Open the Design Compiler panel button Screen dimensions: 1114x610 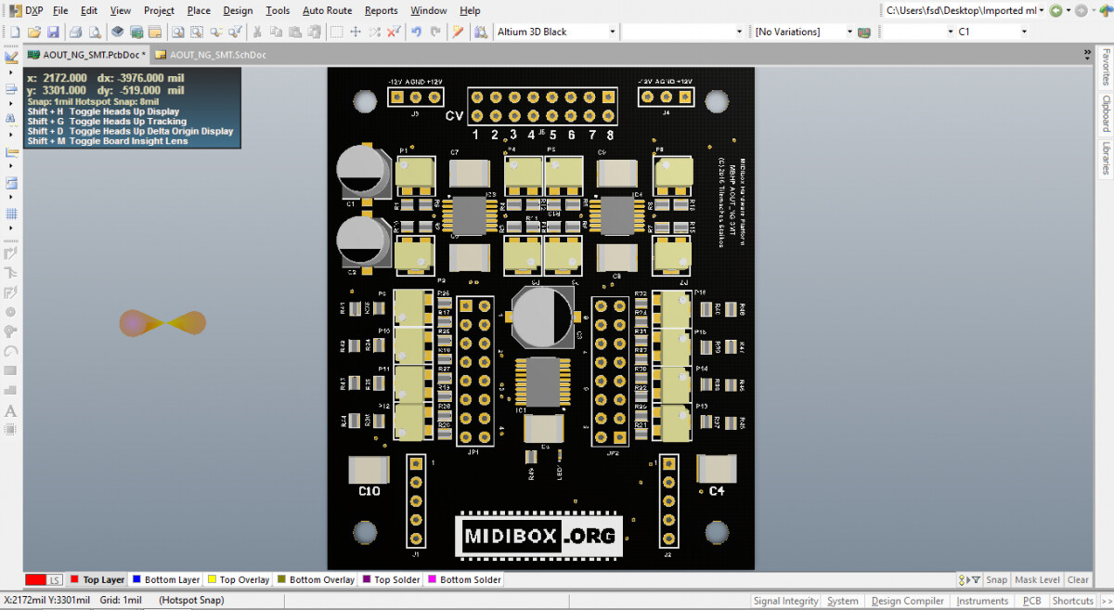pos(908,601)
